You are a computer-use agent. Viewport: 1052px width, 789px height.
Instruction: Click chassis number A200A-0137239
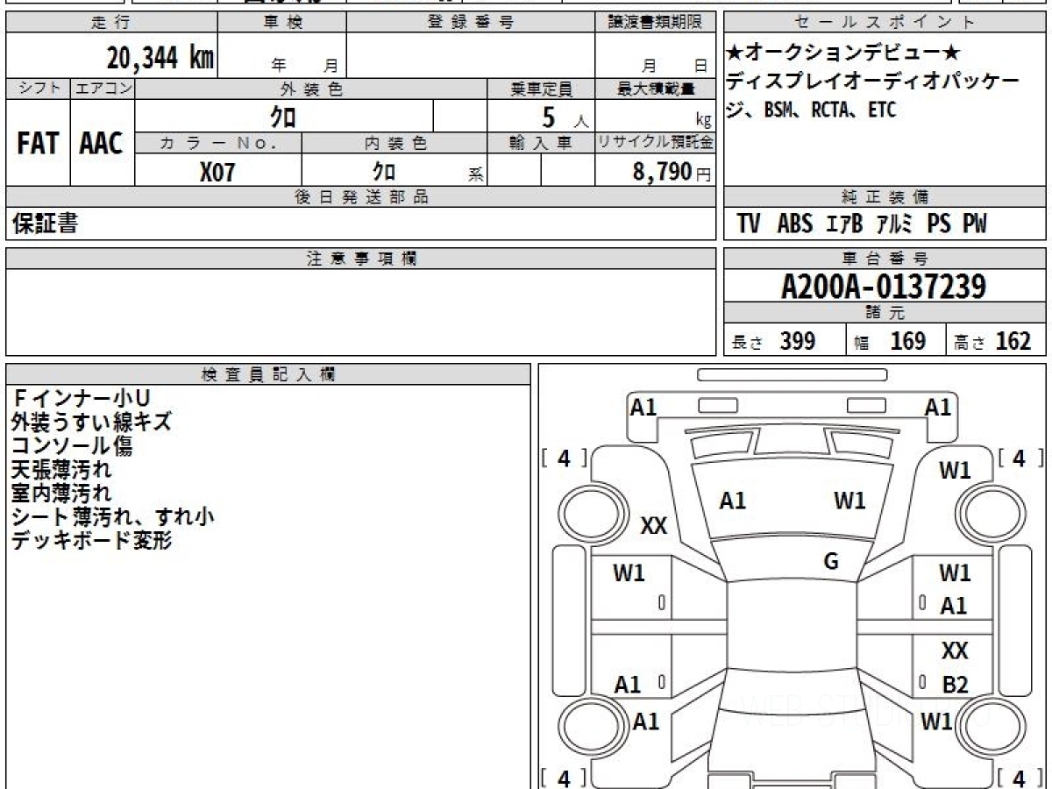[x=884, y=287]
